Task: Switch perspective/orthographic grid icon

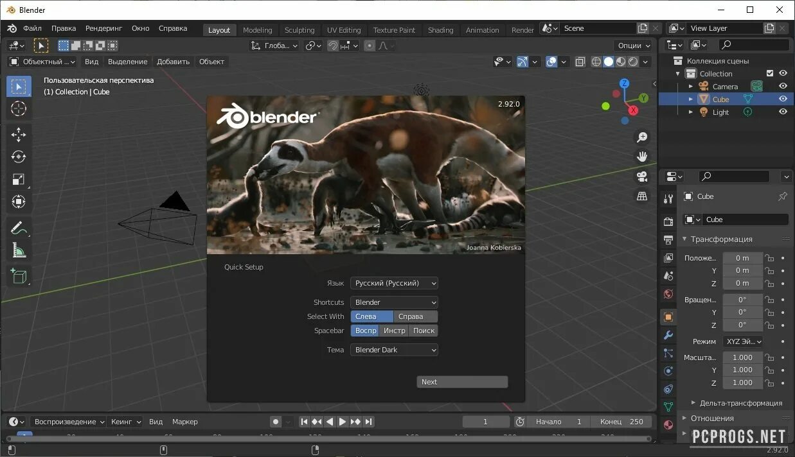Action: [641, 196]
